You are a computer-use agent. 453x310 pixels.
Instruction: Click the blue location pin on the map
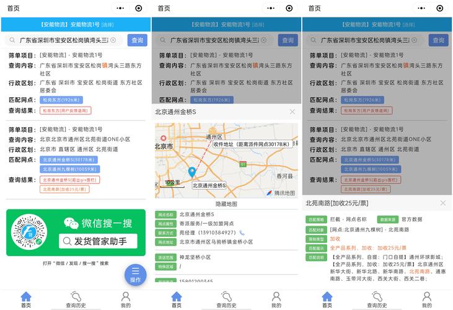tap(192, 172)
